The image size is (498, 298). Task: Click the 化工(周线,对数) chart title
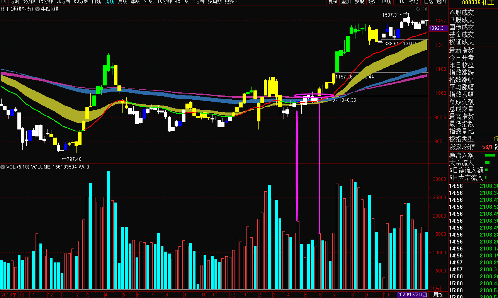(x=17, y=9)
